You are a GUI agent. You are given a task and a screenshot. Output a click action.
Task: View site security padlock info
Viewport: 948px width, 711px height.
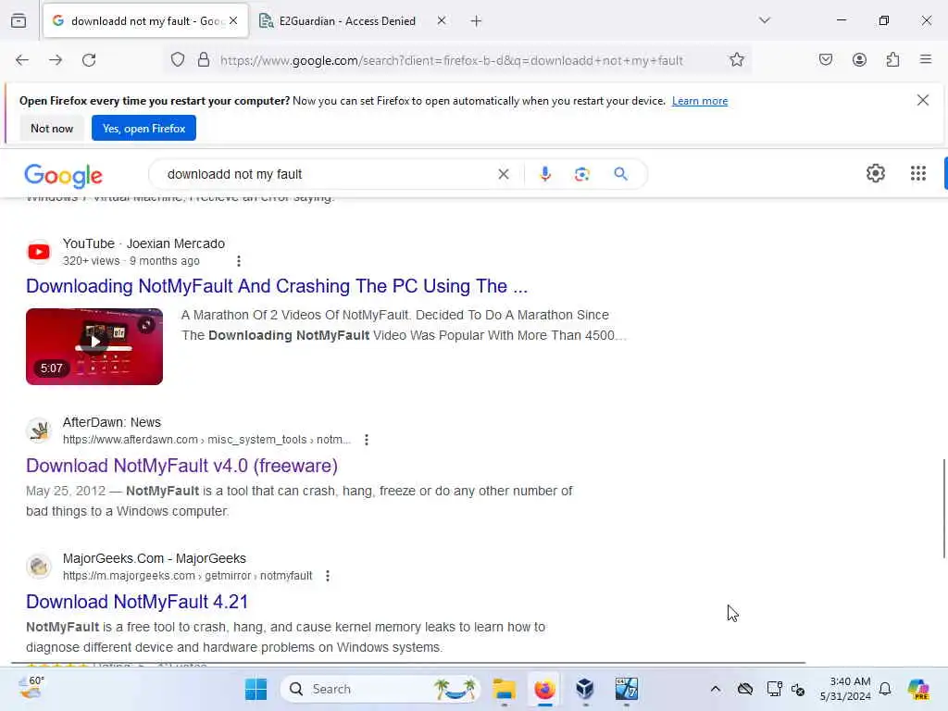point(204,60)
